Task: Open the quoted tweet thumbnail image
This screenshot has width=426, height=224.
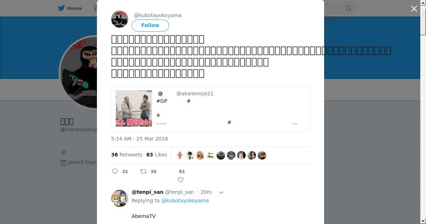Action: pos(134,108)
